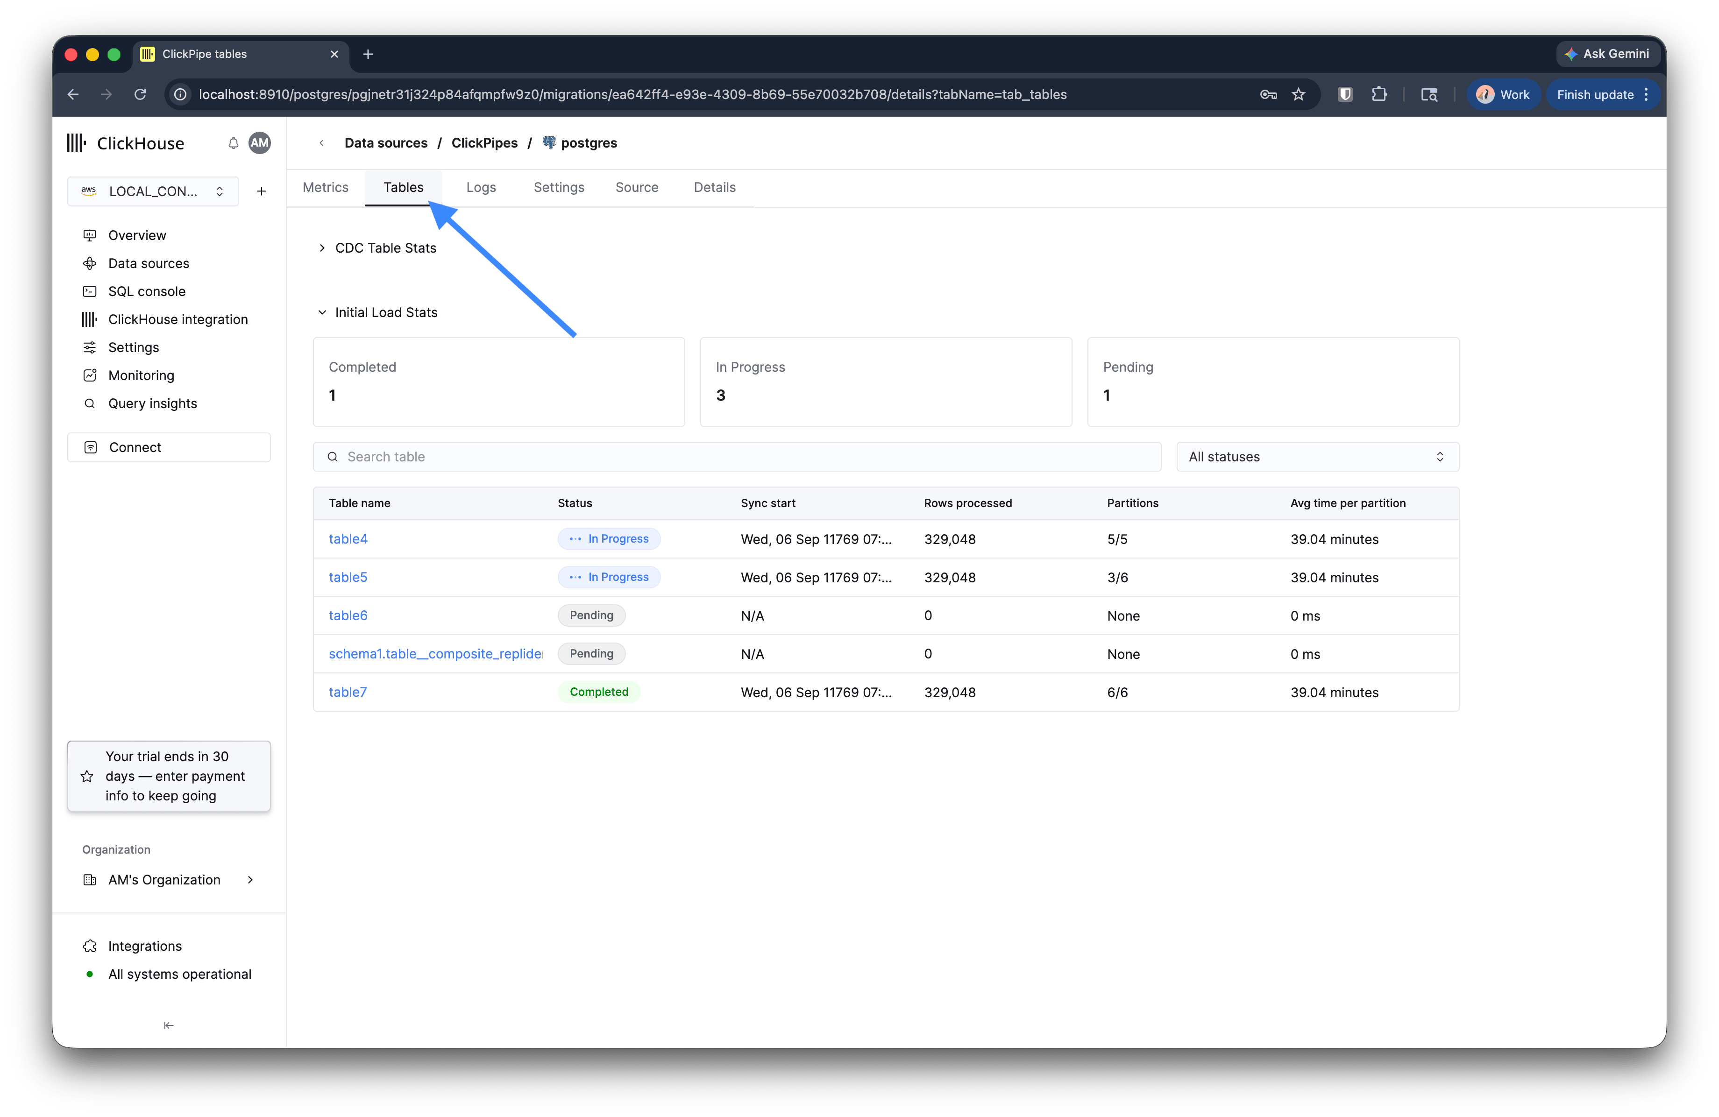The width and height of the screenshot is (1719, 1117).
Task: Click the trial ends payment info banner
Action: (x=169, y=776)
